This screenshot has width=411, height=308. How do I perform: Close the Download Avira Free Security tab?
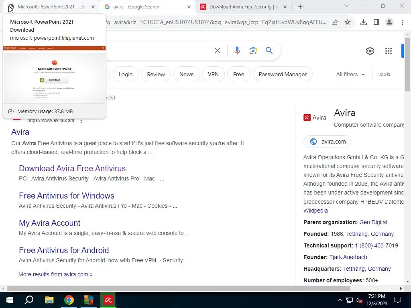[285, 7]
